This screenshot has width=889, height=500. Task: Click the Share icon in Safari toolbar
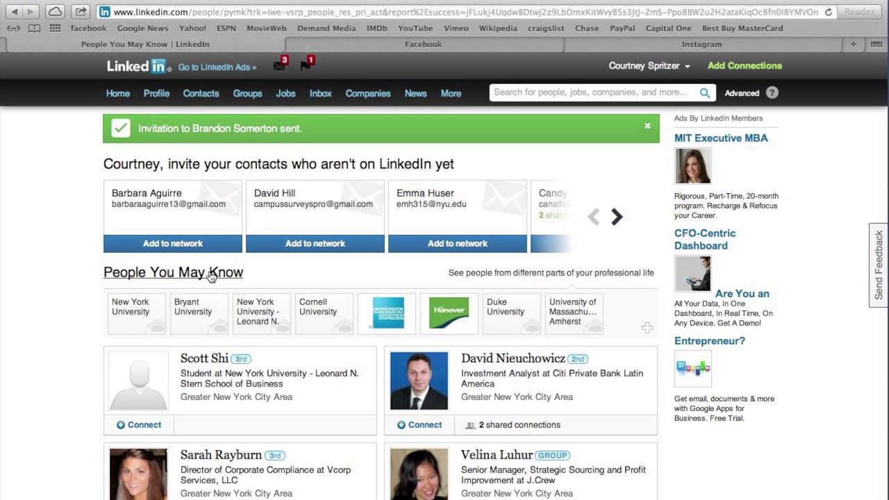coord(81,12)
